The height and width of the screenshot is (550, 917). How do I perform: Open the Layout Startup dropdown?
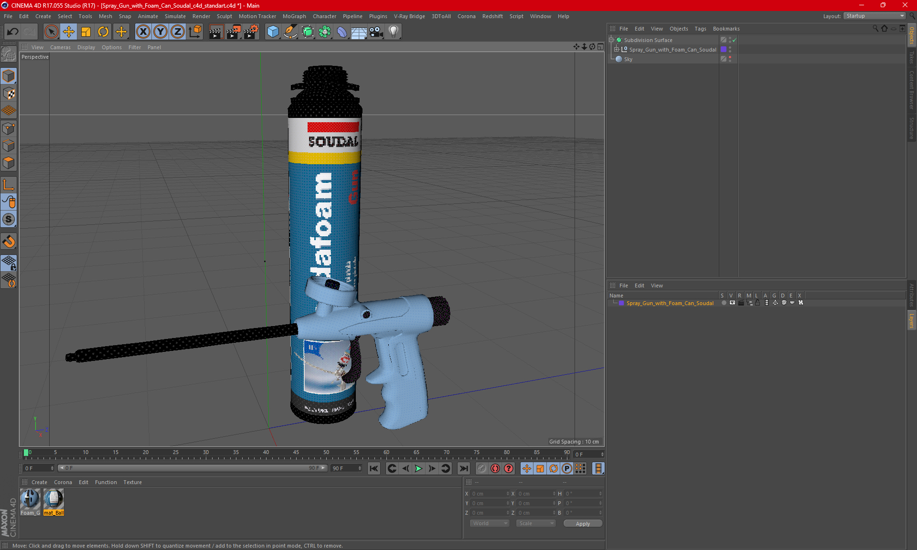(874, 16)
